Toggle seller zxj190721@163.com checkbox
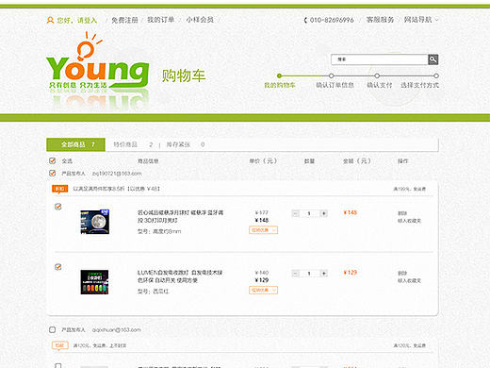The height and width of the screenshot is (368, 490). [x=53, y=174]
